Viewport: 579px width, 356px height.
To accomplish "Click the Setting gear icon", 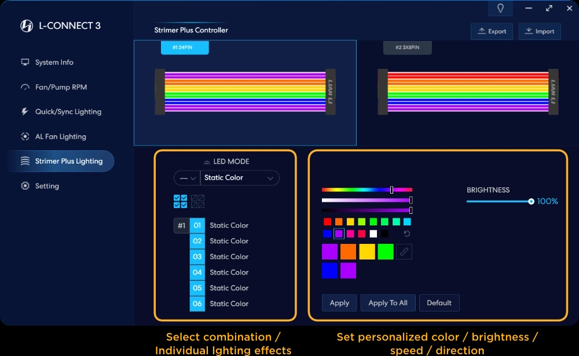I will click(x=25, y=186).
